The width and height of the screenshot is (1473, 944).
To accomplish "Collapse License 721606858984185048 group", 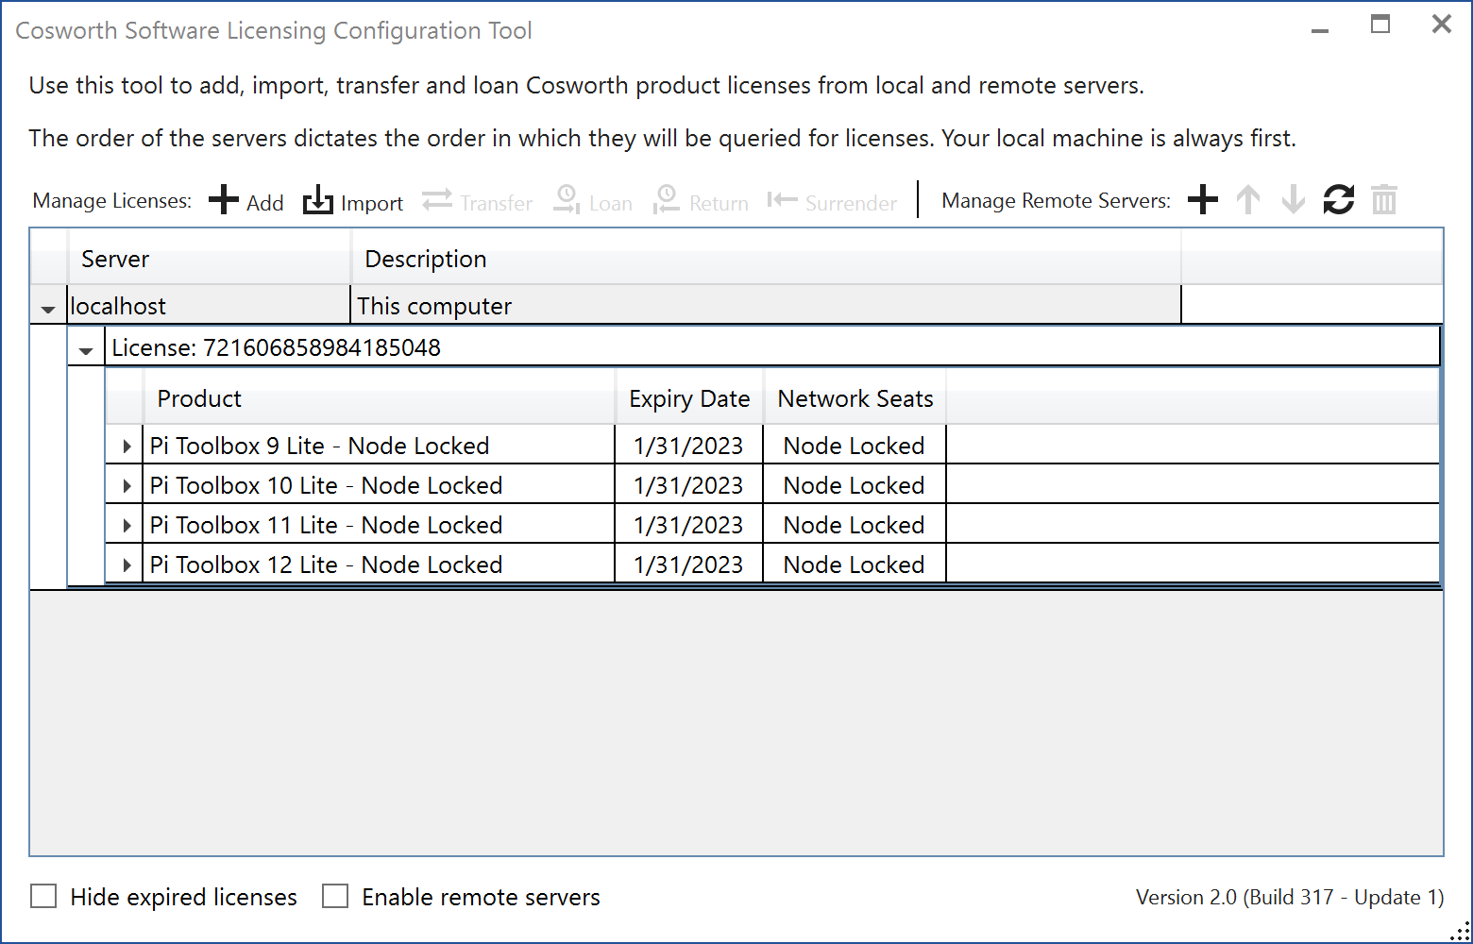I will pyautogui.click(x=86, y=350).
